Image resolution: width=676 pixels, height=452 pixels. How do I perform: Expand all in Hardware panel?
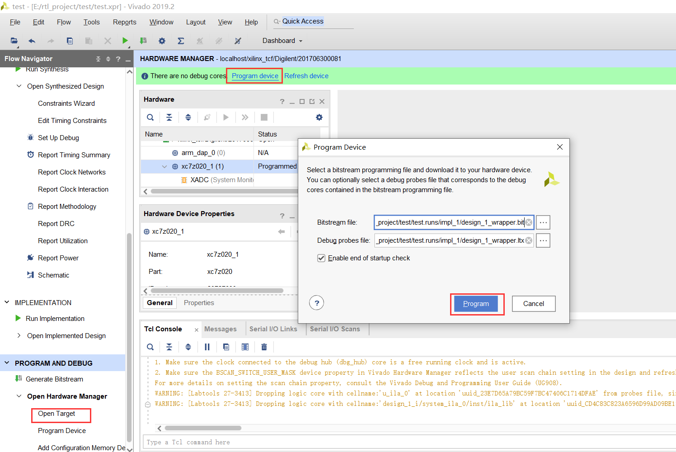[x=188, y=118]
